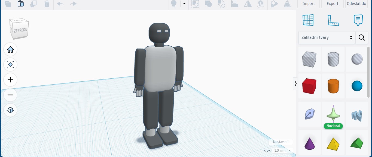
Task: Click the light bulb Show All icon
Action: [x=173, y=4]
